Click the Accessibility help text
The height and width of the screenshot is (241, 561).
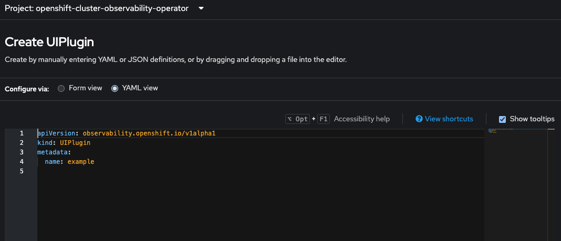tap(362, 119)
